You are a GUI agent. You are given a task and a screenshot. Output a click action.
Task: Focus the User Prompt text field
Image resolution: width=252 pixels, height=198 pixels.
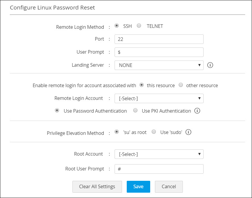click(x=159, y=52)
